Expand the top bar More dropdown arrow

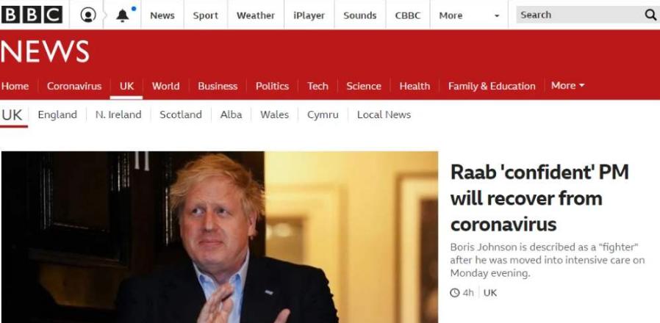[497, 16]
